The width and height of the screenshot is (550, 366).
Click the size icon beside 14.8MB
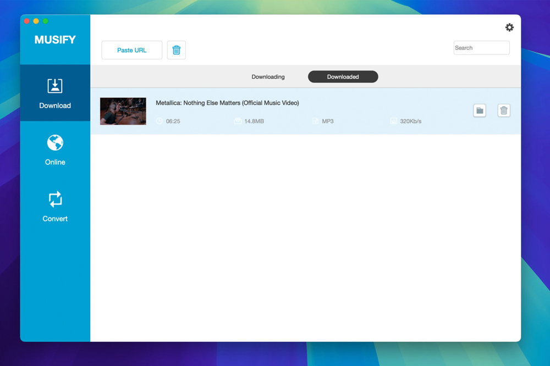(x=238, y=121)
